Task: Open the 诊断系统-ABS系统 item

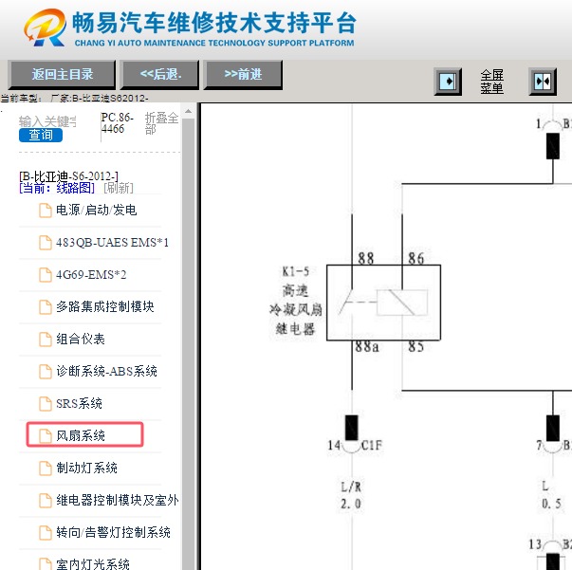Action: tap(106, 371)
